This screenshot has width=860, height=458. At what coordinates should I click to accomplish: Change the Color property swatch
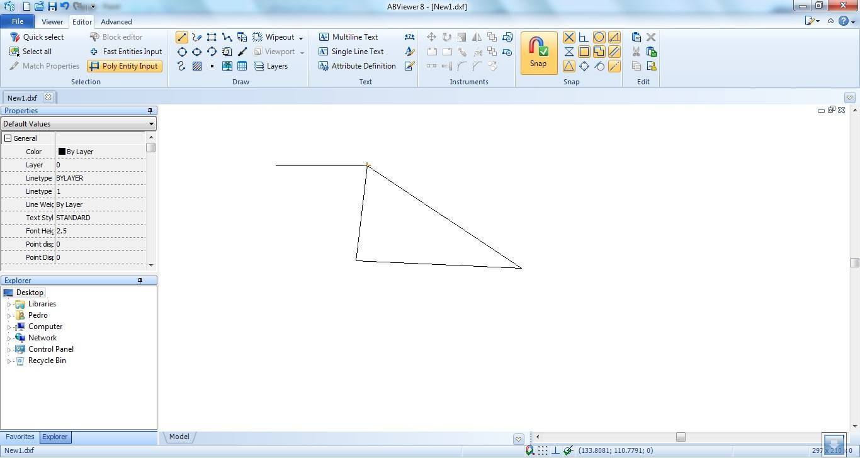pos(62,151)
